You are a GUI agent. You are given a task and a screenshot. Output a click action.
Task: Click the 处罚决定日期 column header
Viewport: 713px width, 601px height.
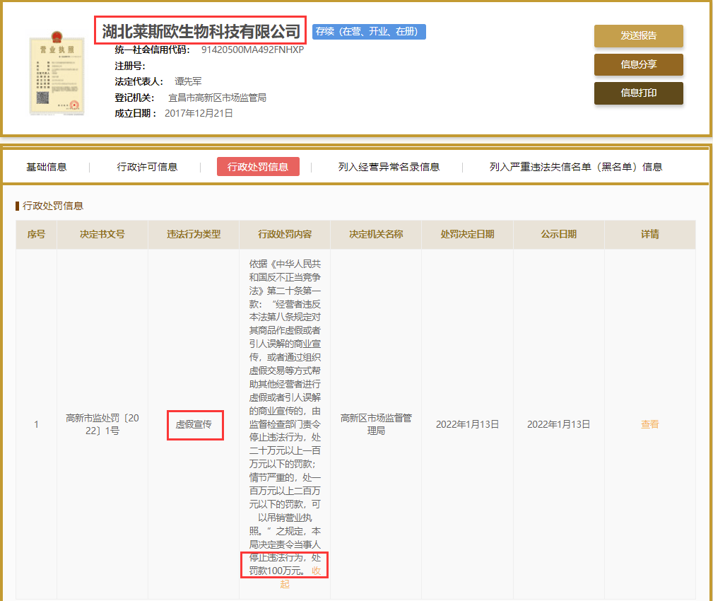click(467, 234)
